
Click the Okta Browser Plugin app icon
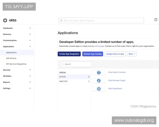(99, 81)
